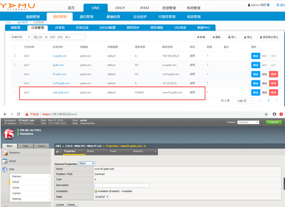The height and width of the screenshot is (207, 285).
Task: Click the Wide IP List breadcrumb
Action: 94,146
